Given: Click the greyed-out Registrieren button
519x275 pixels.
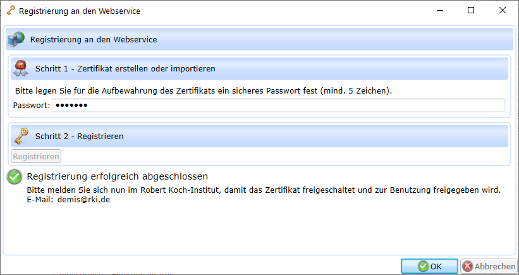Looking at the screenshot, I should click(x=36, y=156).
